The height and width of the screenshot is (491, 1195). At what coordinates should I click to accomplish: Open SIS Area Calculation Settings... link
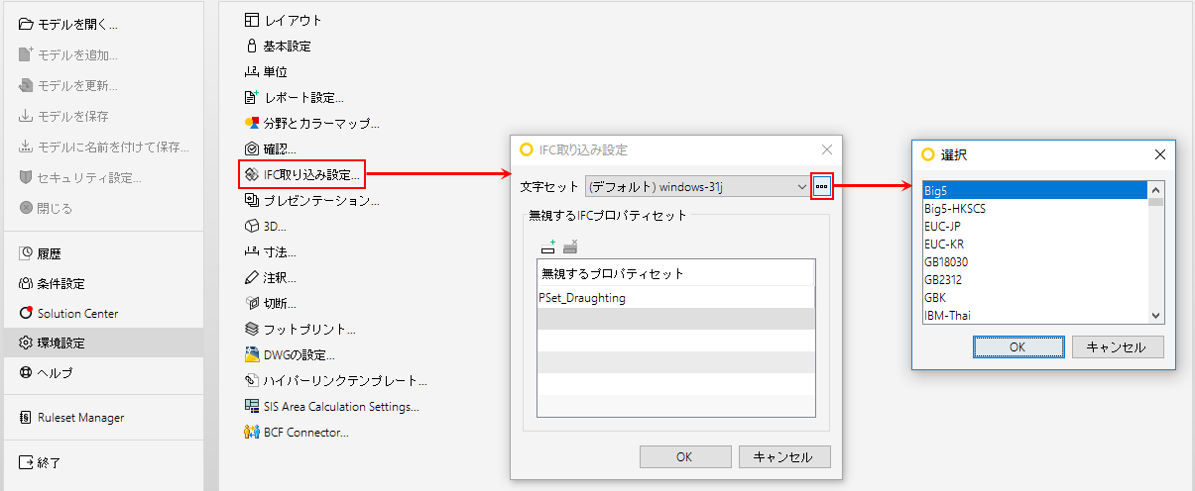tap(341, 406)
